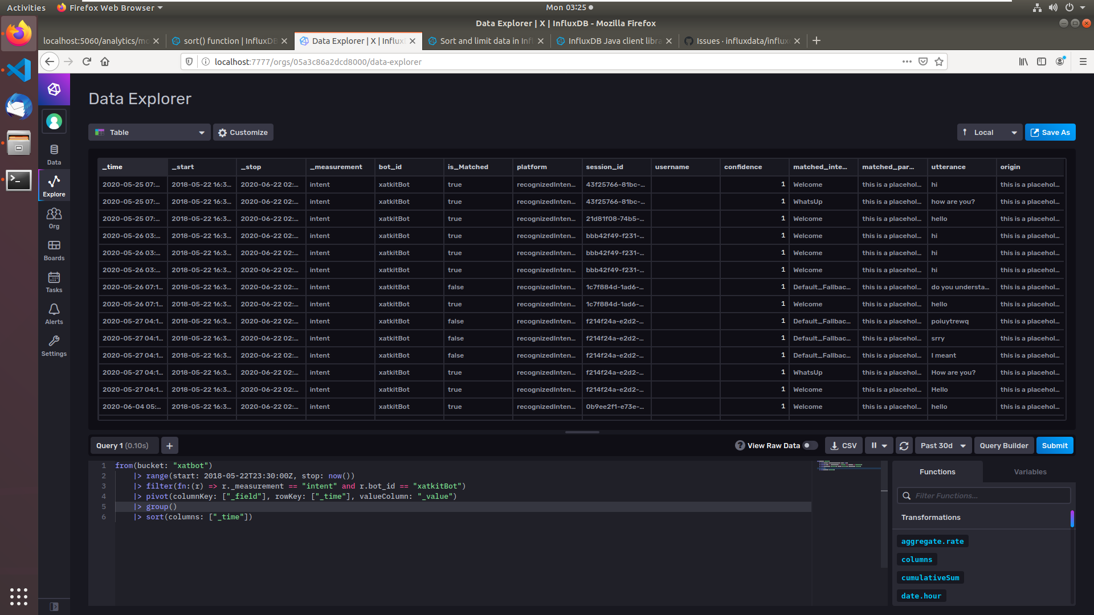
Task: Insert the columns function
Action: click(x=917, y=560)
